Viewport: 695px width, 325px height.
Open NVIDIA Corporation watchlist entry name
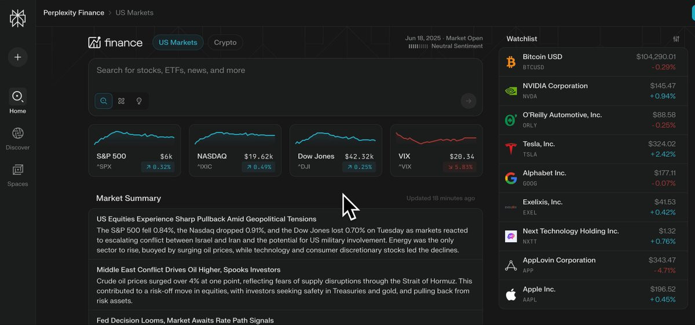click(x=555, y=86)
